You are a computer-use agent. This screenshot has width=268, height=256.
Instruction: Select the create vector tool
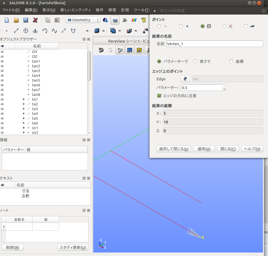pos(64,31)
